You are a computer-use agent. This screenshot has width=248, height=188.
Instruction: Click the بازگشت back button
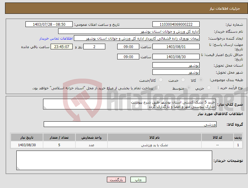point(116,180)
